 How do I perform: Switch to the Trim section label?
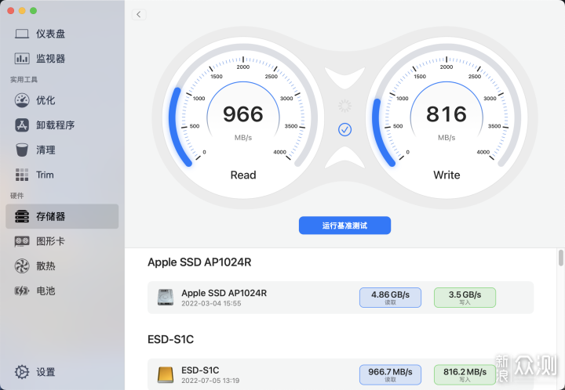click(x=45, y=175)
